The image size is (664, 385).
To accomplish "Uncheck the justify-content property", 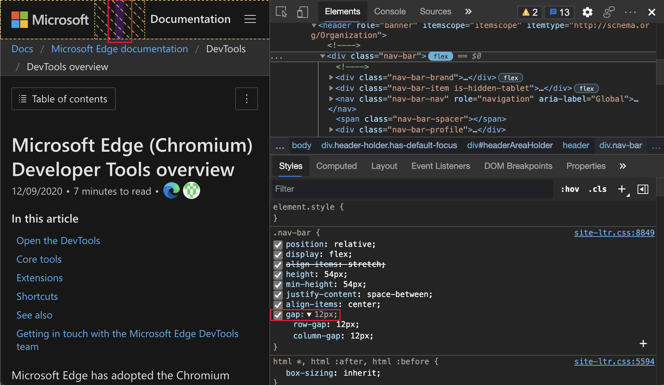I will [x=278, y=295].
